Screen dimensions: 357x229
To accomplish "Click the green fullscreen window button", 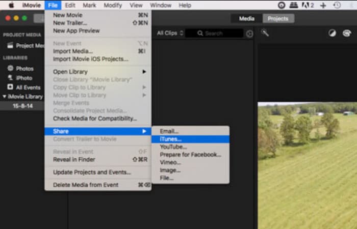I will tap(24, 18).
